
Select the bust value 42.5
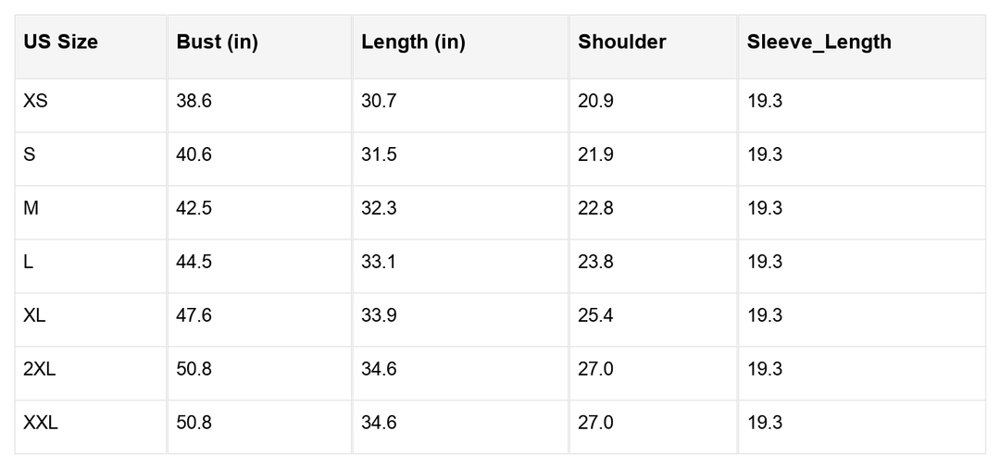click(194, 208)
